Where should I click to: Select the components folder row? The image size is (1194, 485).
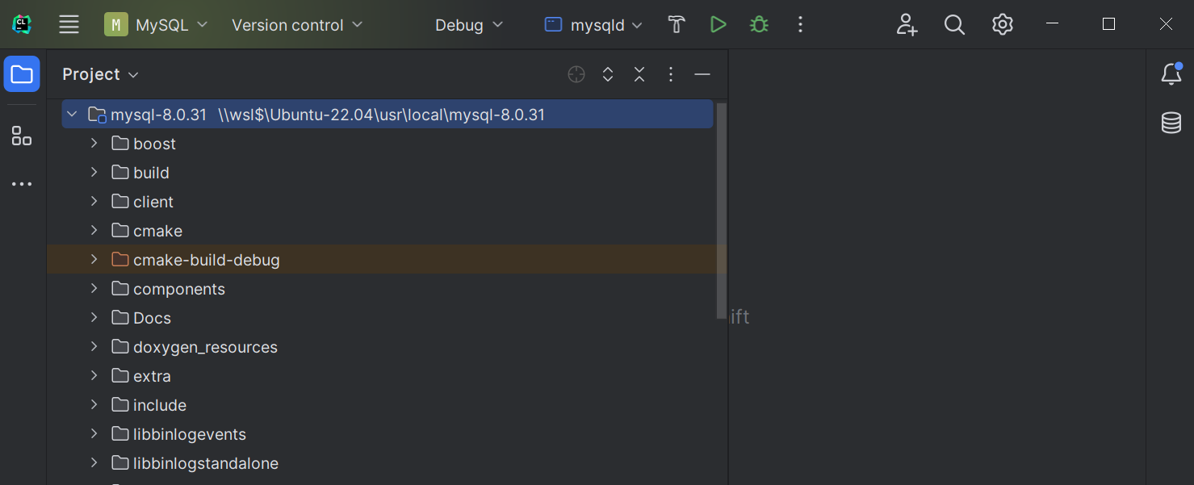(x=388, y=289)
